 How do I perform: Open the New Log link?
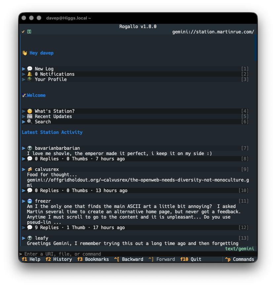click(x=135, y=69)
